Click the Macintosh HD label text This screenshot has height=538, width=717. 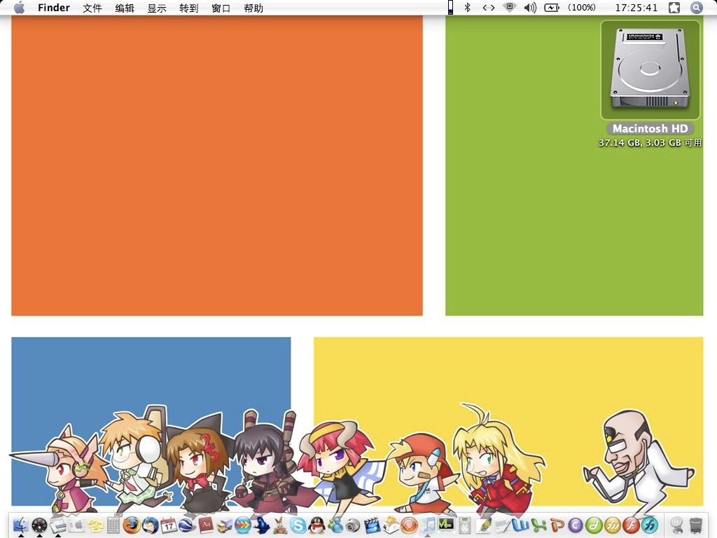(650, 129)
